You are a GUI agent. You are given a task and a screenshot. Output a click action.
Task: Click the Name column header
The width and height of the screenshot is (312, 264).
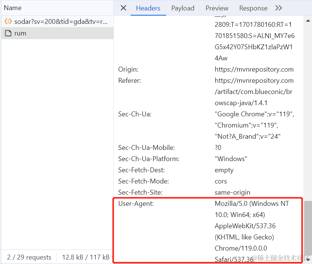13,8
